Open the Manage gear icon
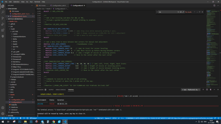Screen dimensions: 221x124 click(x=3, y=114)
